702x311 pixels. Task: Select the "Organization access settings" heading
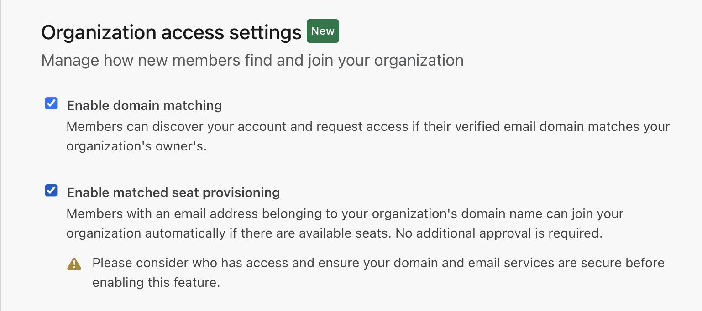[x=170, y=32]
